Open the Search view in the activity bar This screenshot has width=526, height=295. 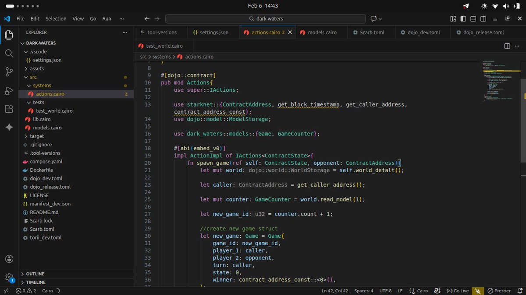pos(9,54)
